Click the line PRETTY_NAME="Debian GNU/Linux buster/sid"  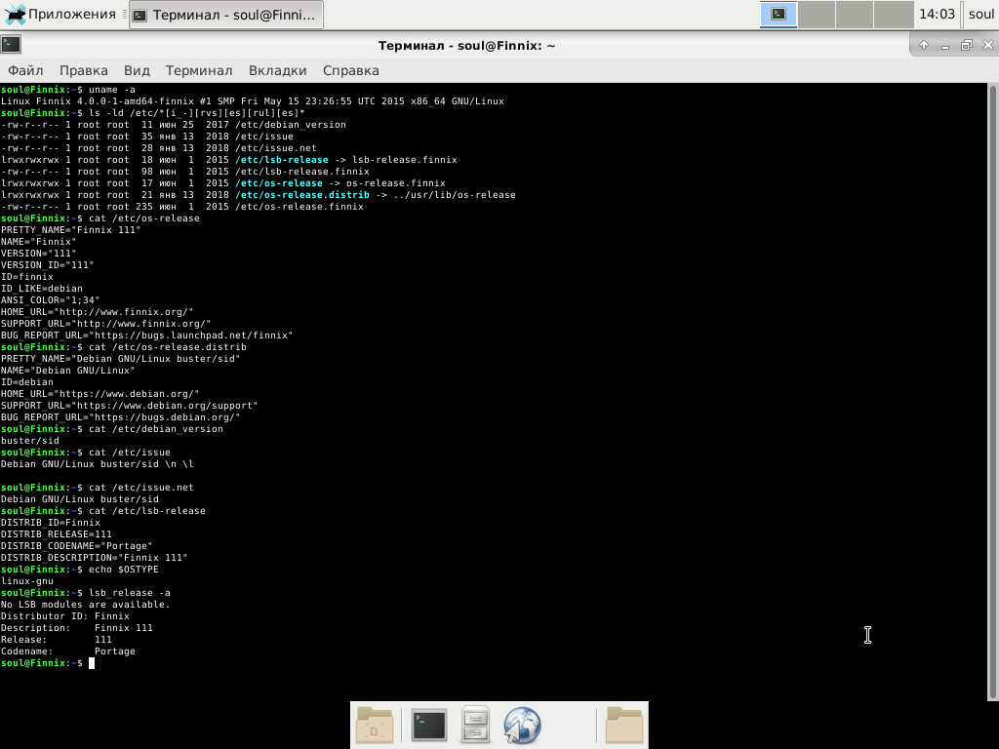[120, 359]
